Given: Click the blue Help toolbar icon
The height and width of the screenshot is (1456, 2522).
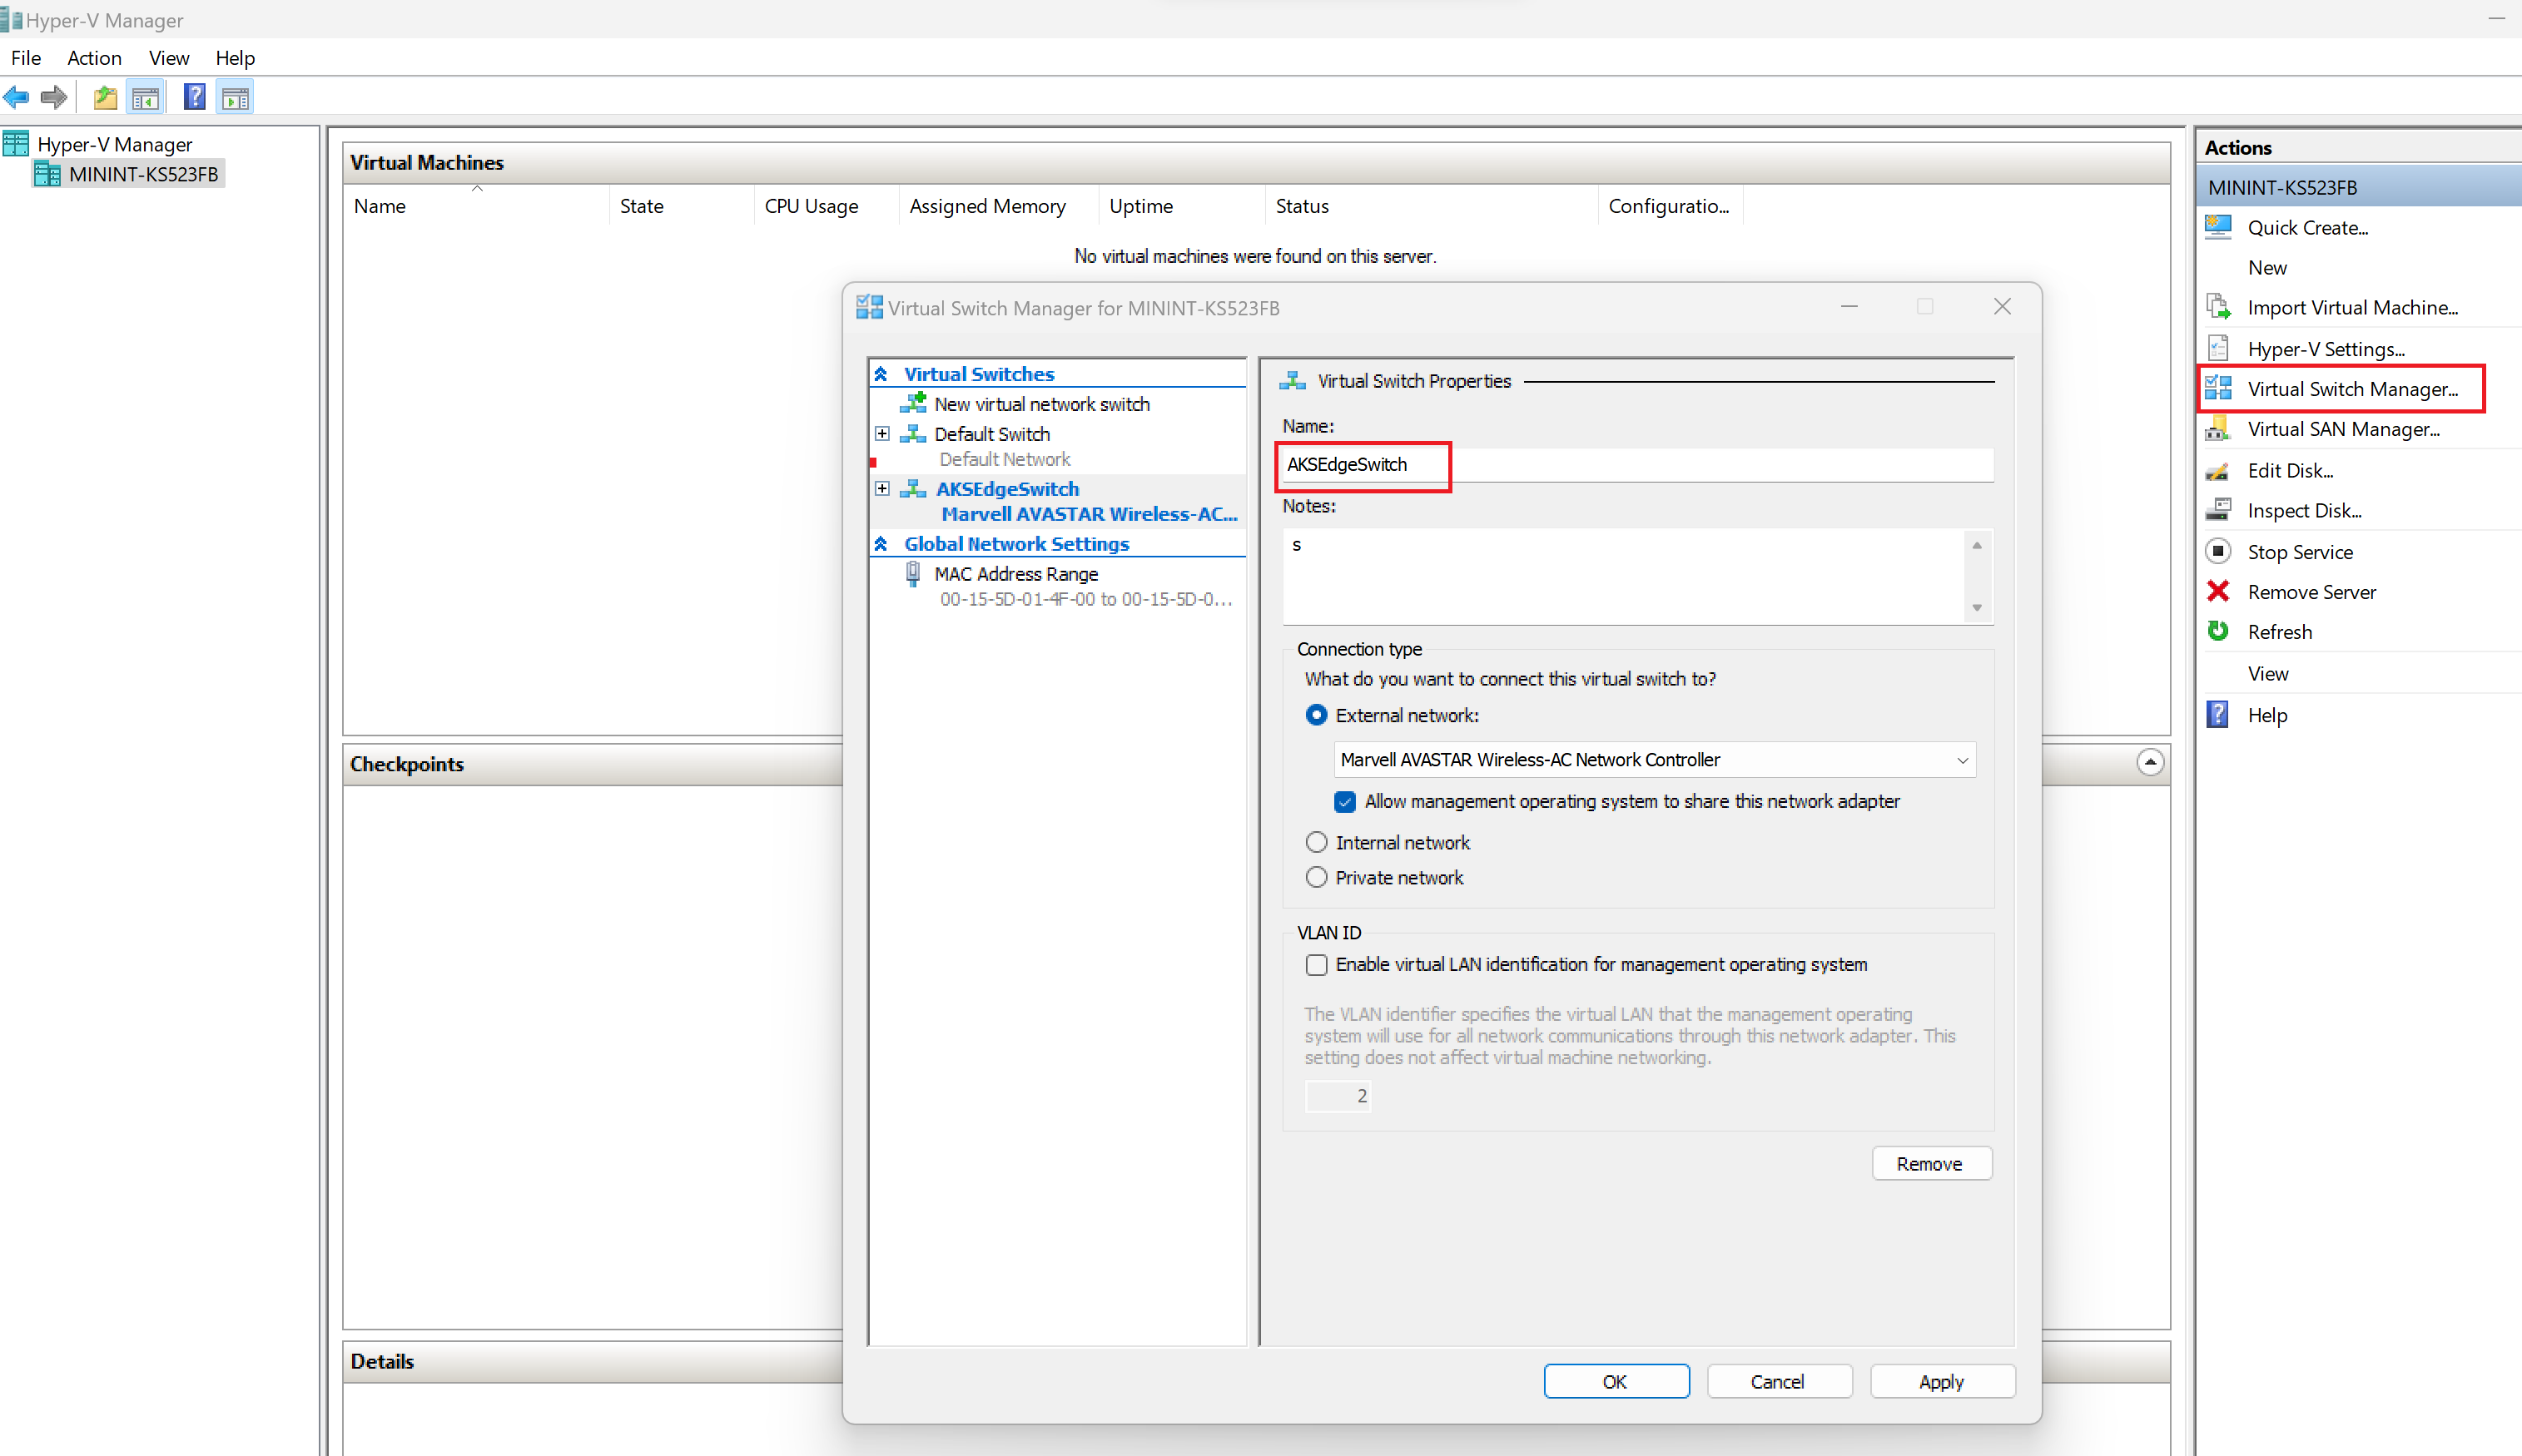Looking at the screenshot, I should tap(195, 98).
